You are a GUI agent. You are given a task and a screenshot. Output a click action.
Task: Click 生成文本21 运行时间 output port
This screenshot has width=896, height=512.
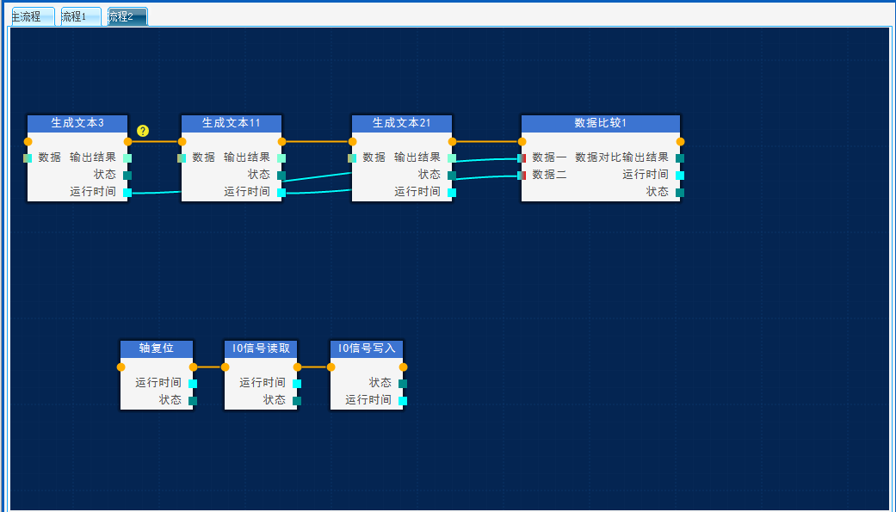click(x=452, y=193)
